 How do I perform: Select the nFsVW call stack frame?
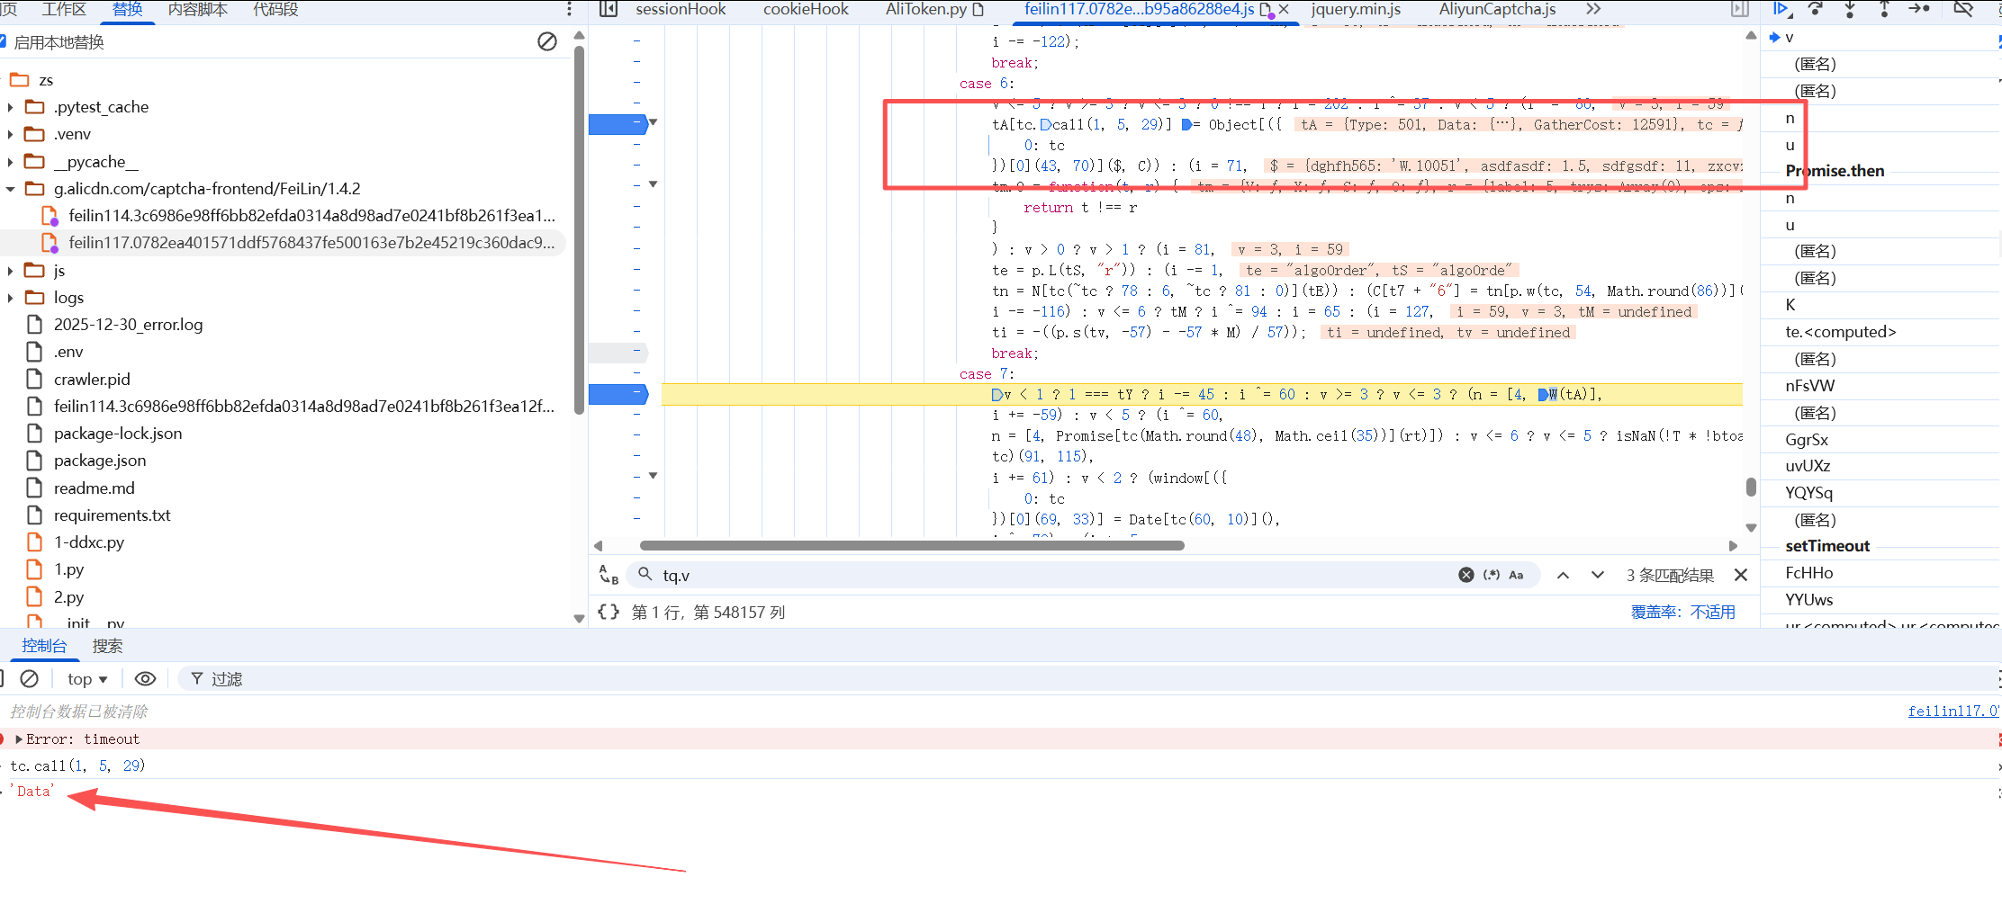click(1810, 386)
